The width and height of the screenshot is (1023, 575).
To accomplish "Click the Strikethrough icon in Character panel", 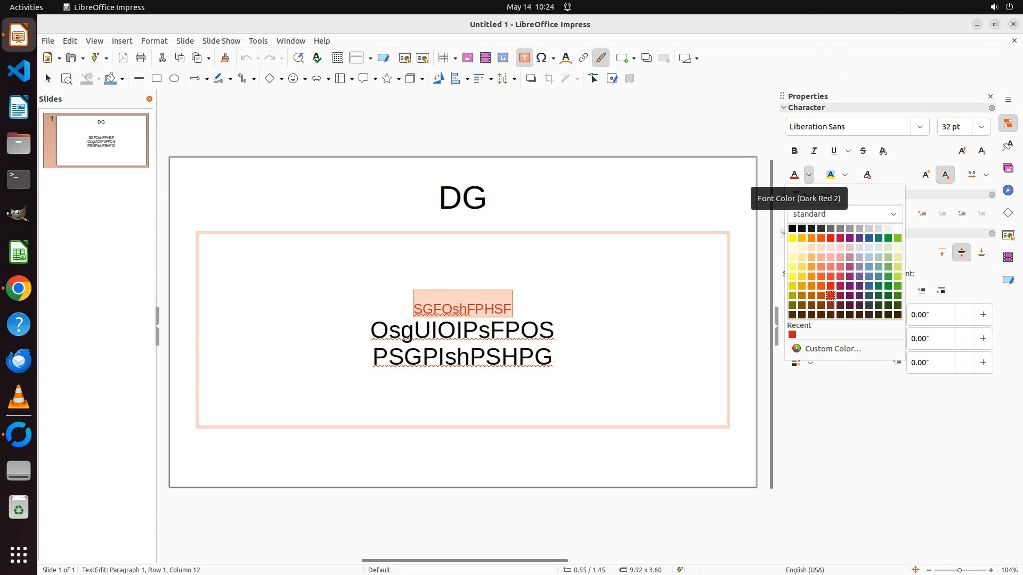I will (863, 151).
